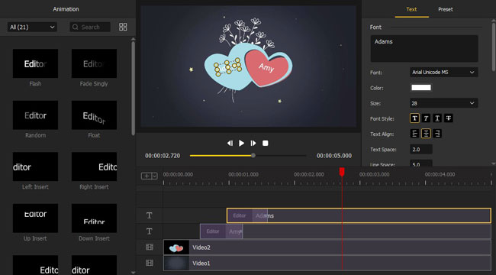Pick the white text Color swatch
496x275 pixels.
421,88
